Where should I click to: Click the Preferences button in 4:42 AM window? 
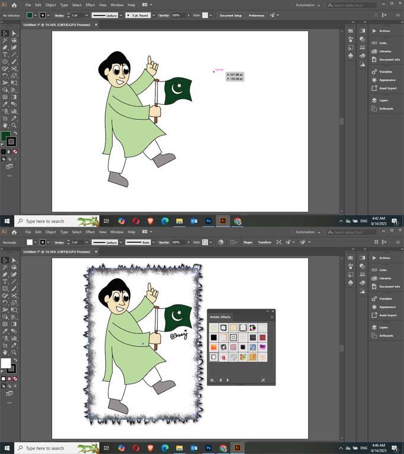point(257,15)
